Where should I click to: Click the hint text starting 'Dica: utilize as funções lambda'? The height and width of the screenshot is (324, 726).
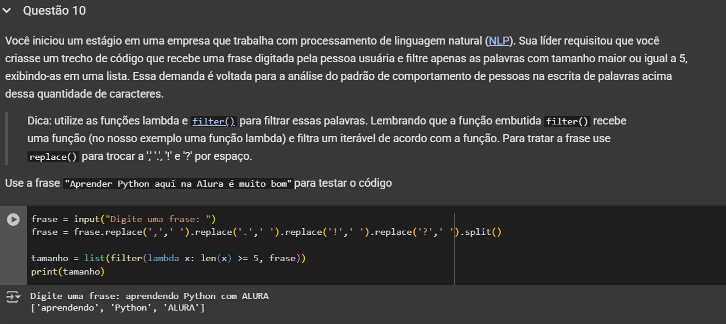(x=327, y=139)
